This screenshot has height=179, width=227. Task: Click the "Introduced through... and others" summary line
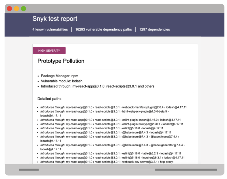[98, 86]
